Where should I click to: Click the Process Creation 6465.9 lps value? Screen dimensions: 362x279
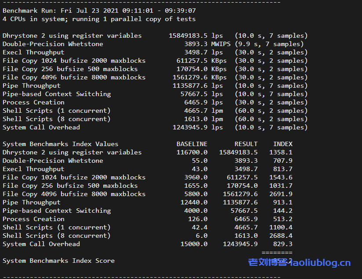[x=203, y=102]
